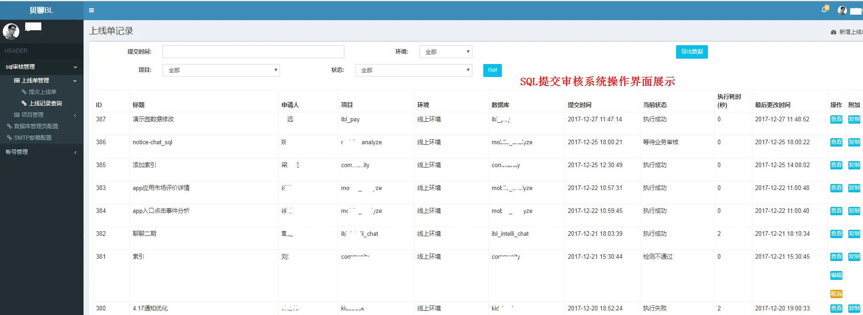
Task: Open 上线记录查询 in sidebar
Action: (x=45, y=103)
